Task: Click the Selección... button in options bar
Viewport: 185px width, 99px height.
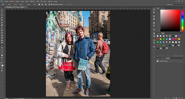Action: click(x=21, y=4)
